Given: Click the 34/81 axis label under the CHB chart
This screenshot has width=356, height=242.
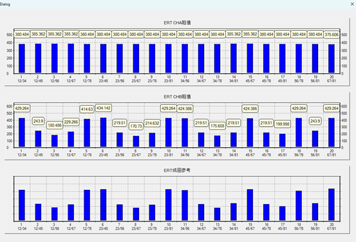Looking at the screenshot, I should click(234, 155).
